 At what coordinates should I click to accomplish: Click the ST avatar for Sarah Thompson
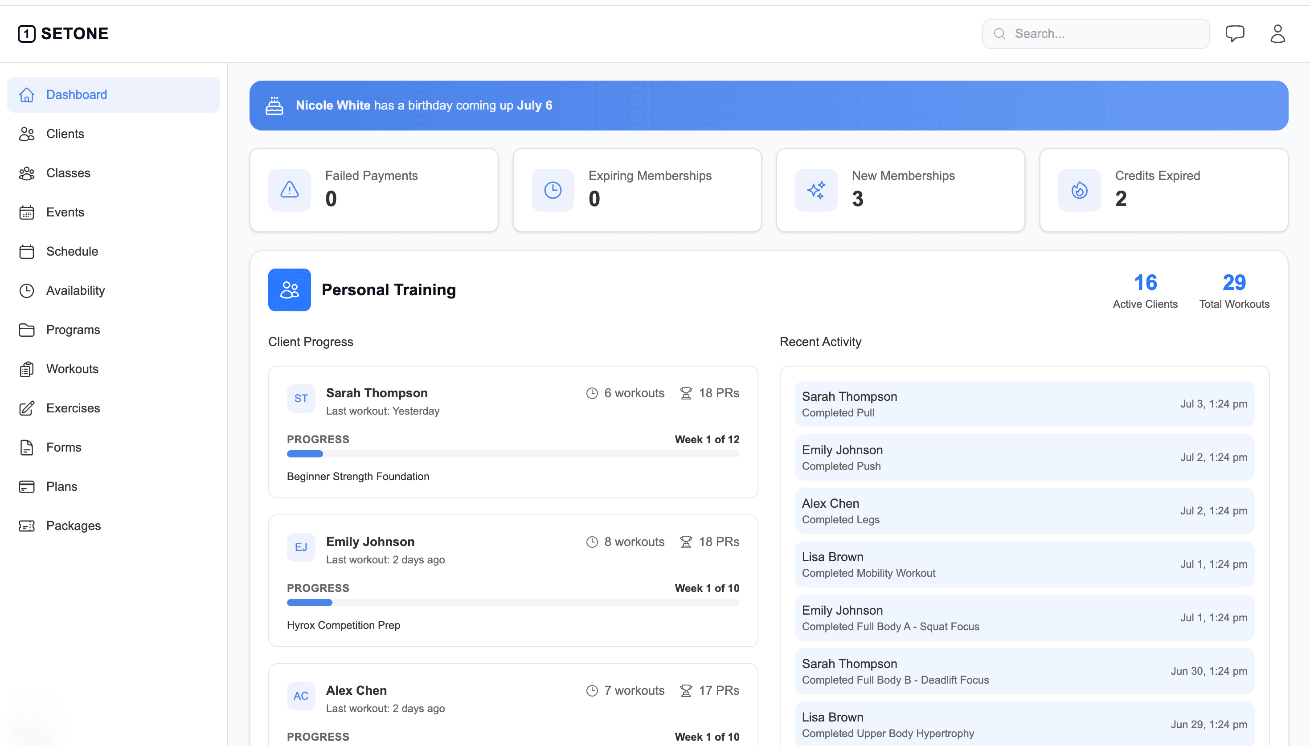(x=301, y=399)
